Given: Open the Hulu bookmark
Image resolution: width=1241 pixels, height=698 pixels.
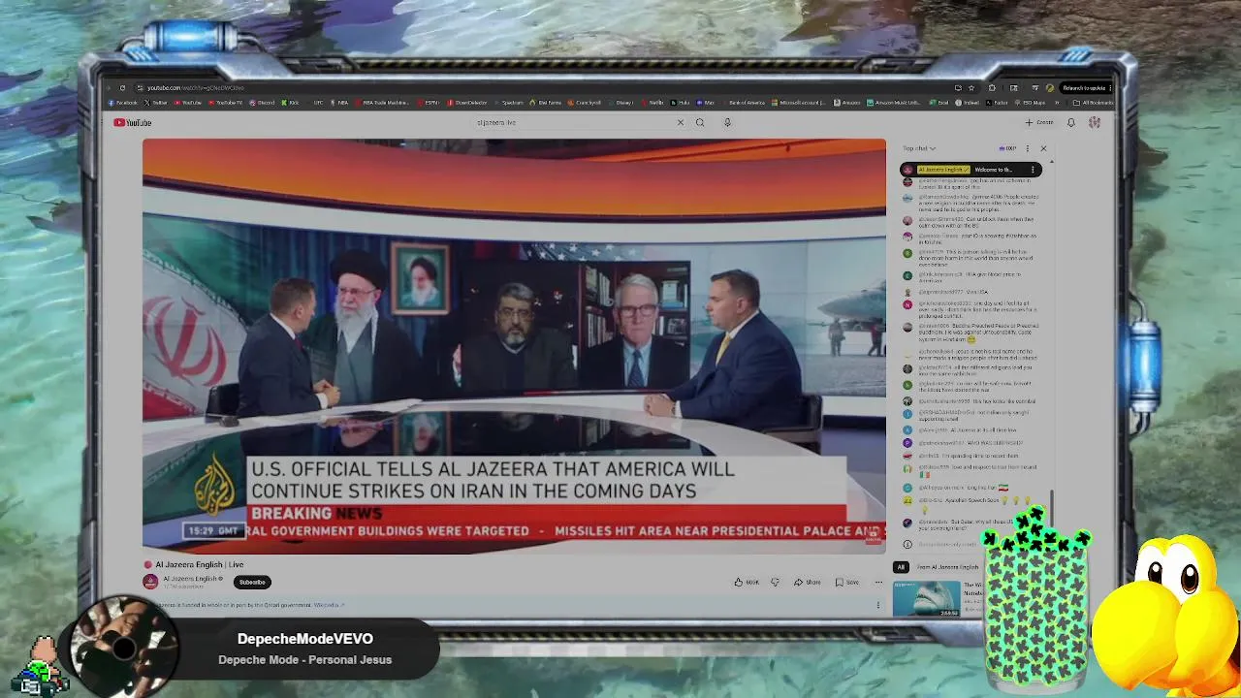Looking at the screenshot, I should pos(680,103).
